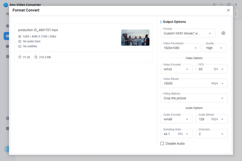Open the Filling Method dropdown
Viewport: 242px width, 161px height.
tap(194, 98)
